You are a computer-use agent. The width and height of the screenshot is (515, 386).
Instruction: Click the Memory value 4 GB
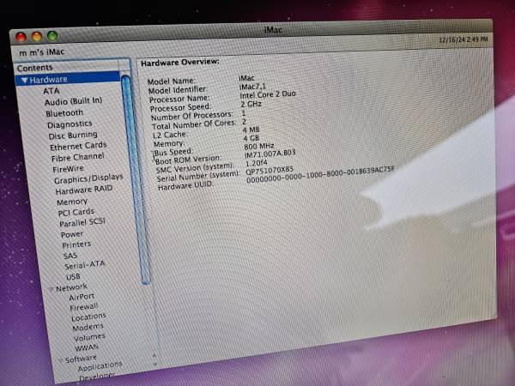click(x=251, y=138)
